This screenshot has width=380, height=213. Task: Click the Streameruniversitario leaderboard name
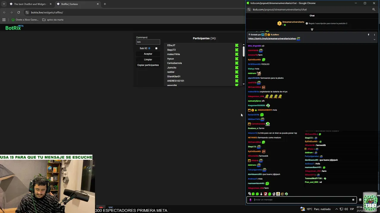tap(293, 22)
